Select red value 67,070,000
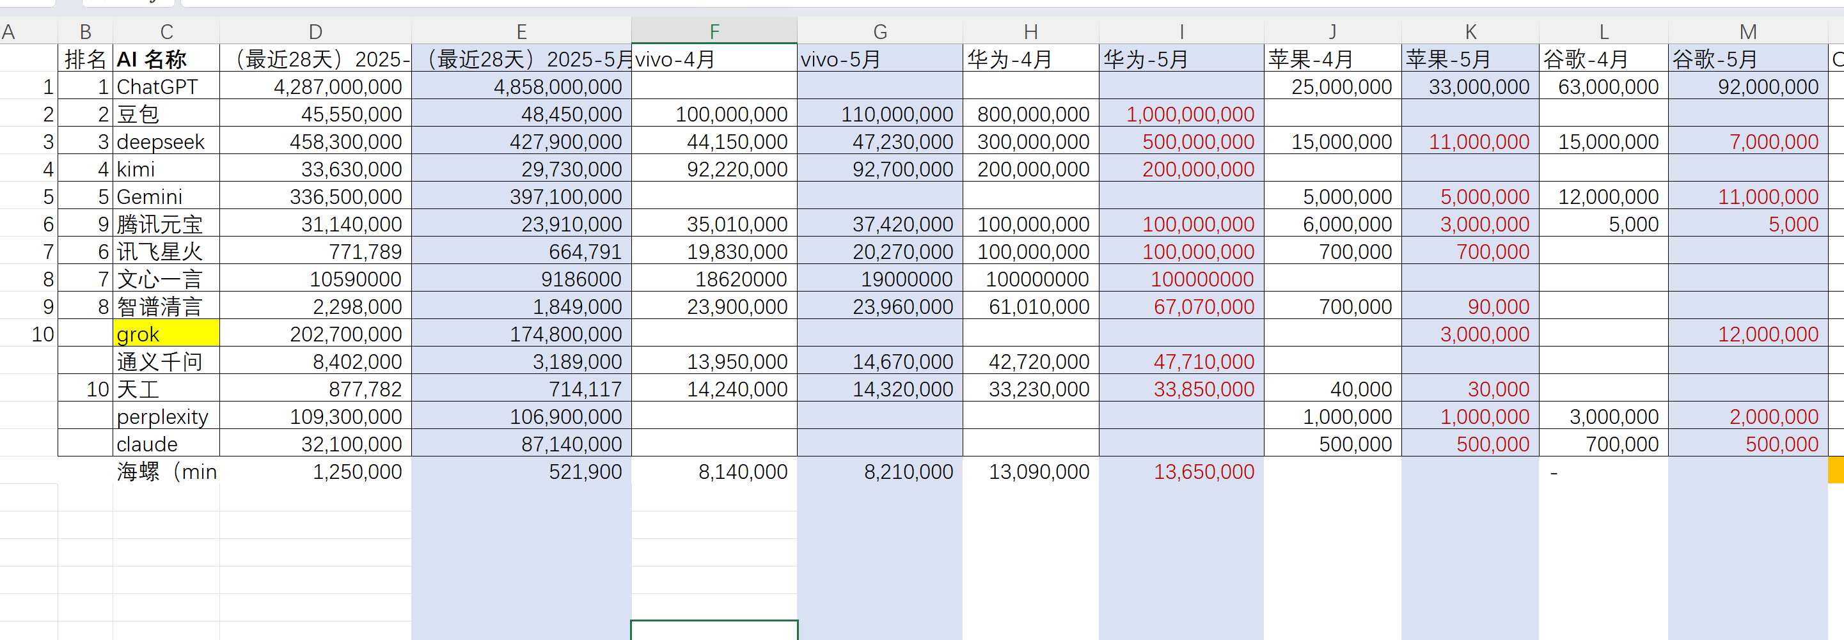The width and height of the screenshot is (1844, 640). click(x=1182, y=306)
